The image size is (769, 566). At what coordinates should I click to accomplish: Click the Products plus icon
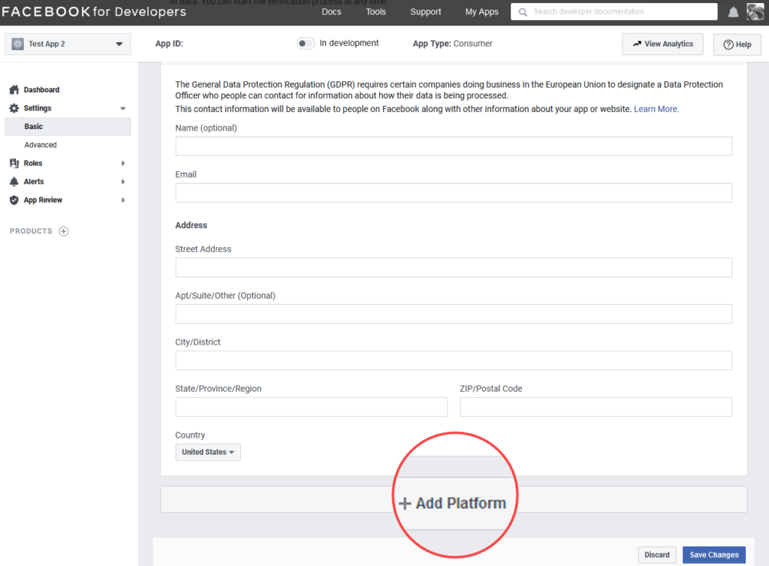[x=64, y=231]
